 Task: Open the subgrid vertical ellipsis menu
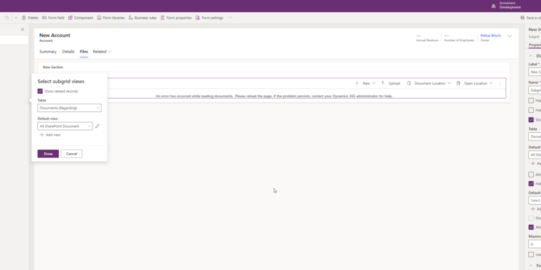click(x=500, y=84)
